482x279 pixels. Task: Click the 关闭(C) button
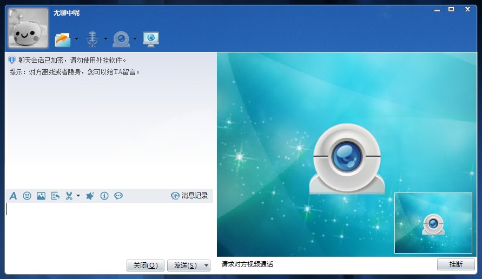[146, 265]
